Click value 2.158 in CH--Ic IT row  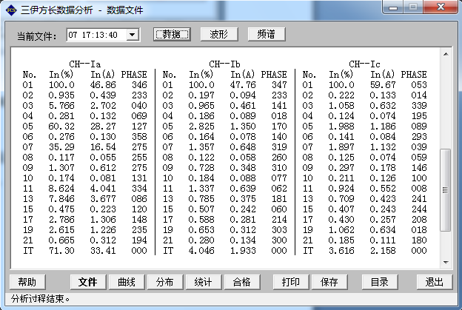tap(383, 251)
